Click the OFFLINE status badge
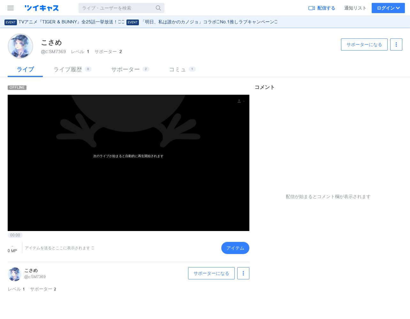 pyautogui.click(x=17, y=87)
